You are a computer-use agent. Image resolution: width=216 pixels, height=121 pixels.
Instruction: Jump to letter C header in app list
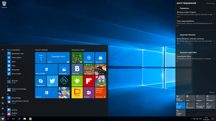[x=8, y=86]
